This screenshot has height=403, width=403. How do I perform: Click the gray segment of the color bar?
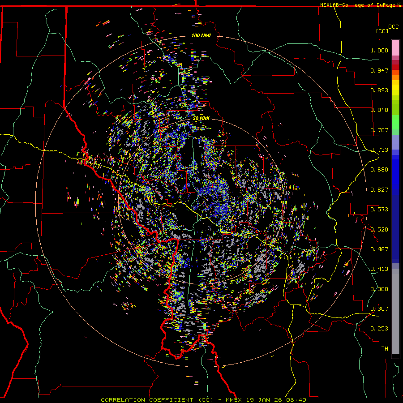click(x=395, y=311)
